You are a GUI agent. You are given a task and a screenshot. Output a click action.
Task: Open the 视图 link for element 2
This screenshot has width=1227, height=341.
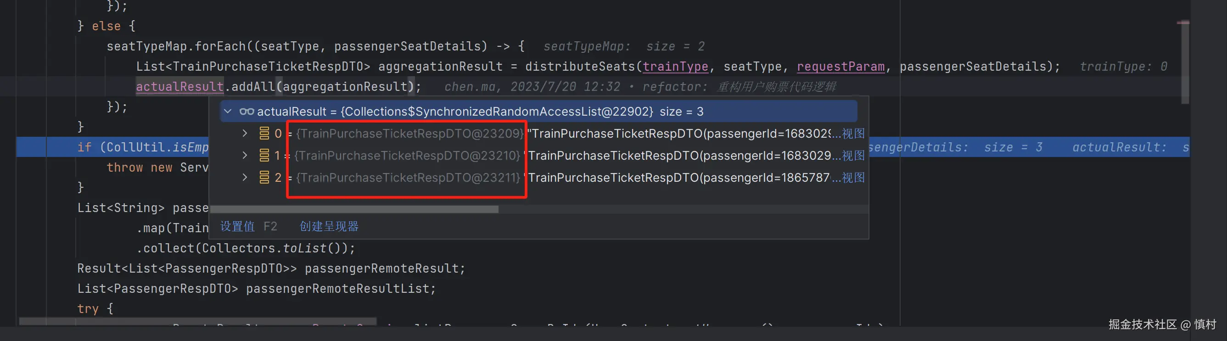[x=853, y=178]
